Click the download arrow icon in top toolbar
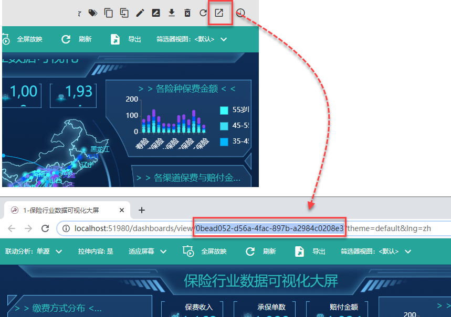This screenshot has width=451, height=317. pyautogui.click(x=171, y=13)
